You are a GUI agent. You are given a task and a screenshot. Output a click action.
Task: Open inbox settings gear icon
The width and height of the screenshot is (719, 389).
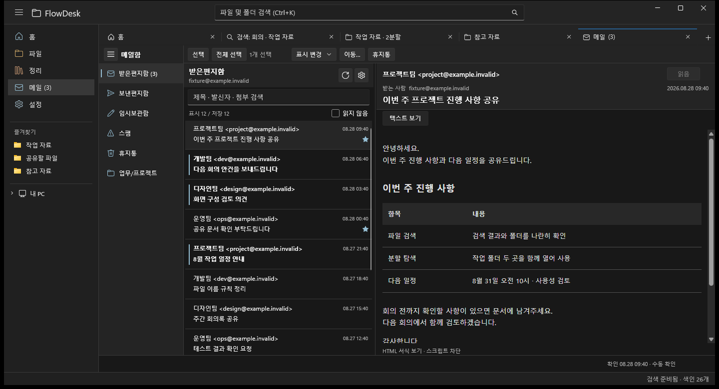click(362, 75)
